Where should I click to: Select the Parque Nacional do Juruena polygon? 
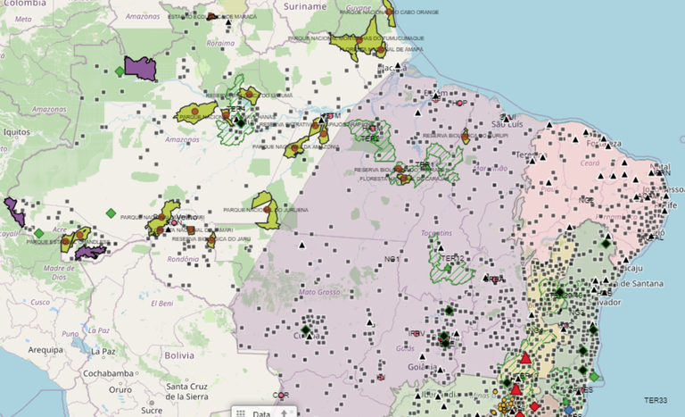pos(265,209)
